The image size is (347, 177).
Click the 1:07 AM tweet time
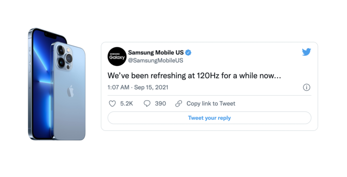pos(118,87)
